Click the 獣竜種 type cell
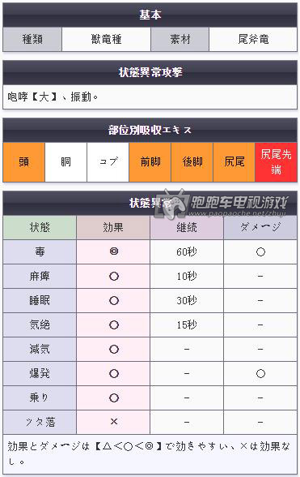Screen dimensions: 300x477 coord(106,39)
